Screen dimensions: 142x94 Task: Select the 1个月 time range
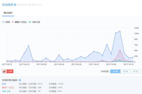pyautogui.click(x=115, y=71)
